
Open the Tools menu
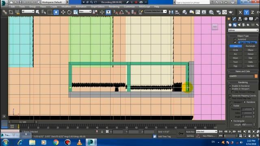[22, 6]
